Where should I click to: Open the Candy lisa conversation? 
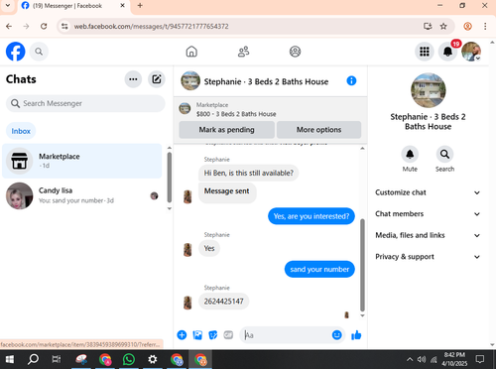[x=82, y=195]
